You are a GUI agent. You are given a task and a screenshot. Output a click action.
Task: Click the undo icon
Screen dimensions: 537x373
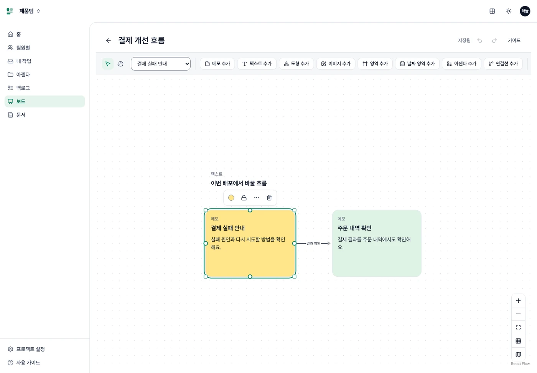(x=479, y=41)
